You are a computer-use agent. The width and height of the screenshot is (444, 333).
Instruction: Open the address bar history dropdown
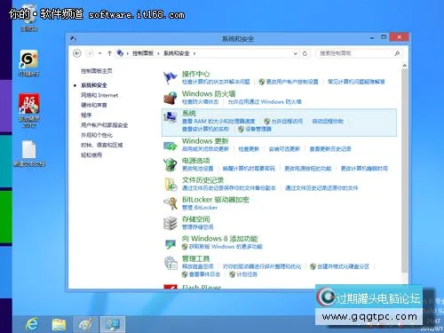point(295,53)
